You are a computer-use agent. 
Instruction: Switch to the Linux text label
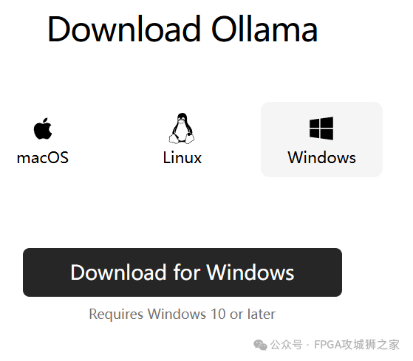tap(182, 158)
